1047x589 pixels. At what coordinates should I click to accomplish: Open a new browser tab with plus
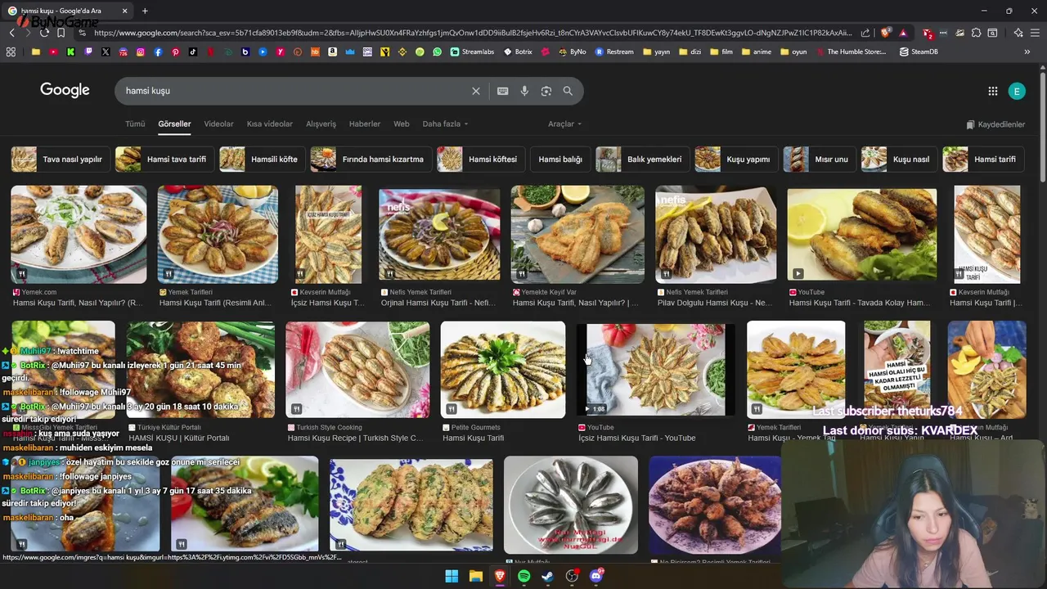click(x=145, y=11)
